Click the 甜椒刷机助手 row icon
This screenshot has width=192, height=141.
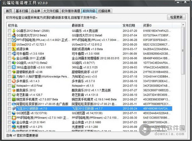[x=14, y=72]
